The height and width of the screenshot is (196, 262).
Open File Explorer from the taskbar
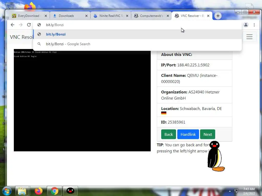(x=22, y=191)
